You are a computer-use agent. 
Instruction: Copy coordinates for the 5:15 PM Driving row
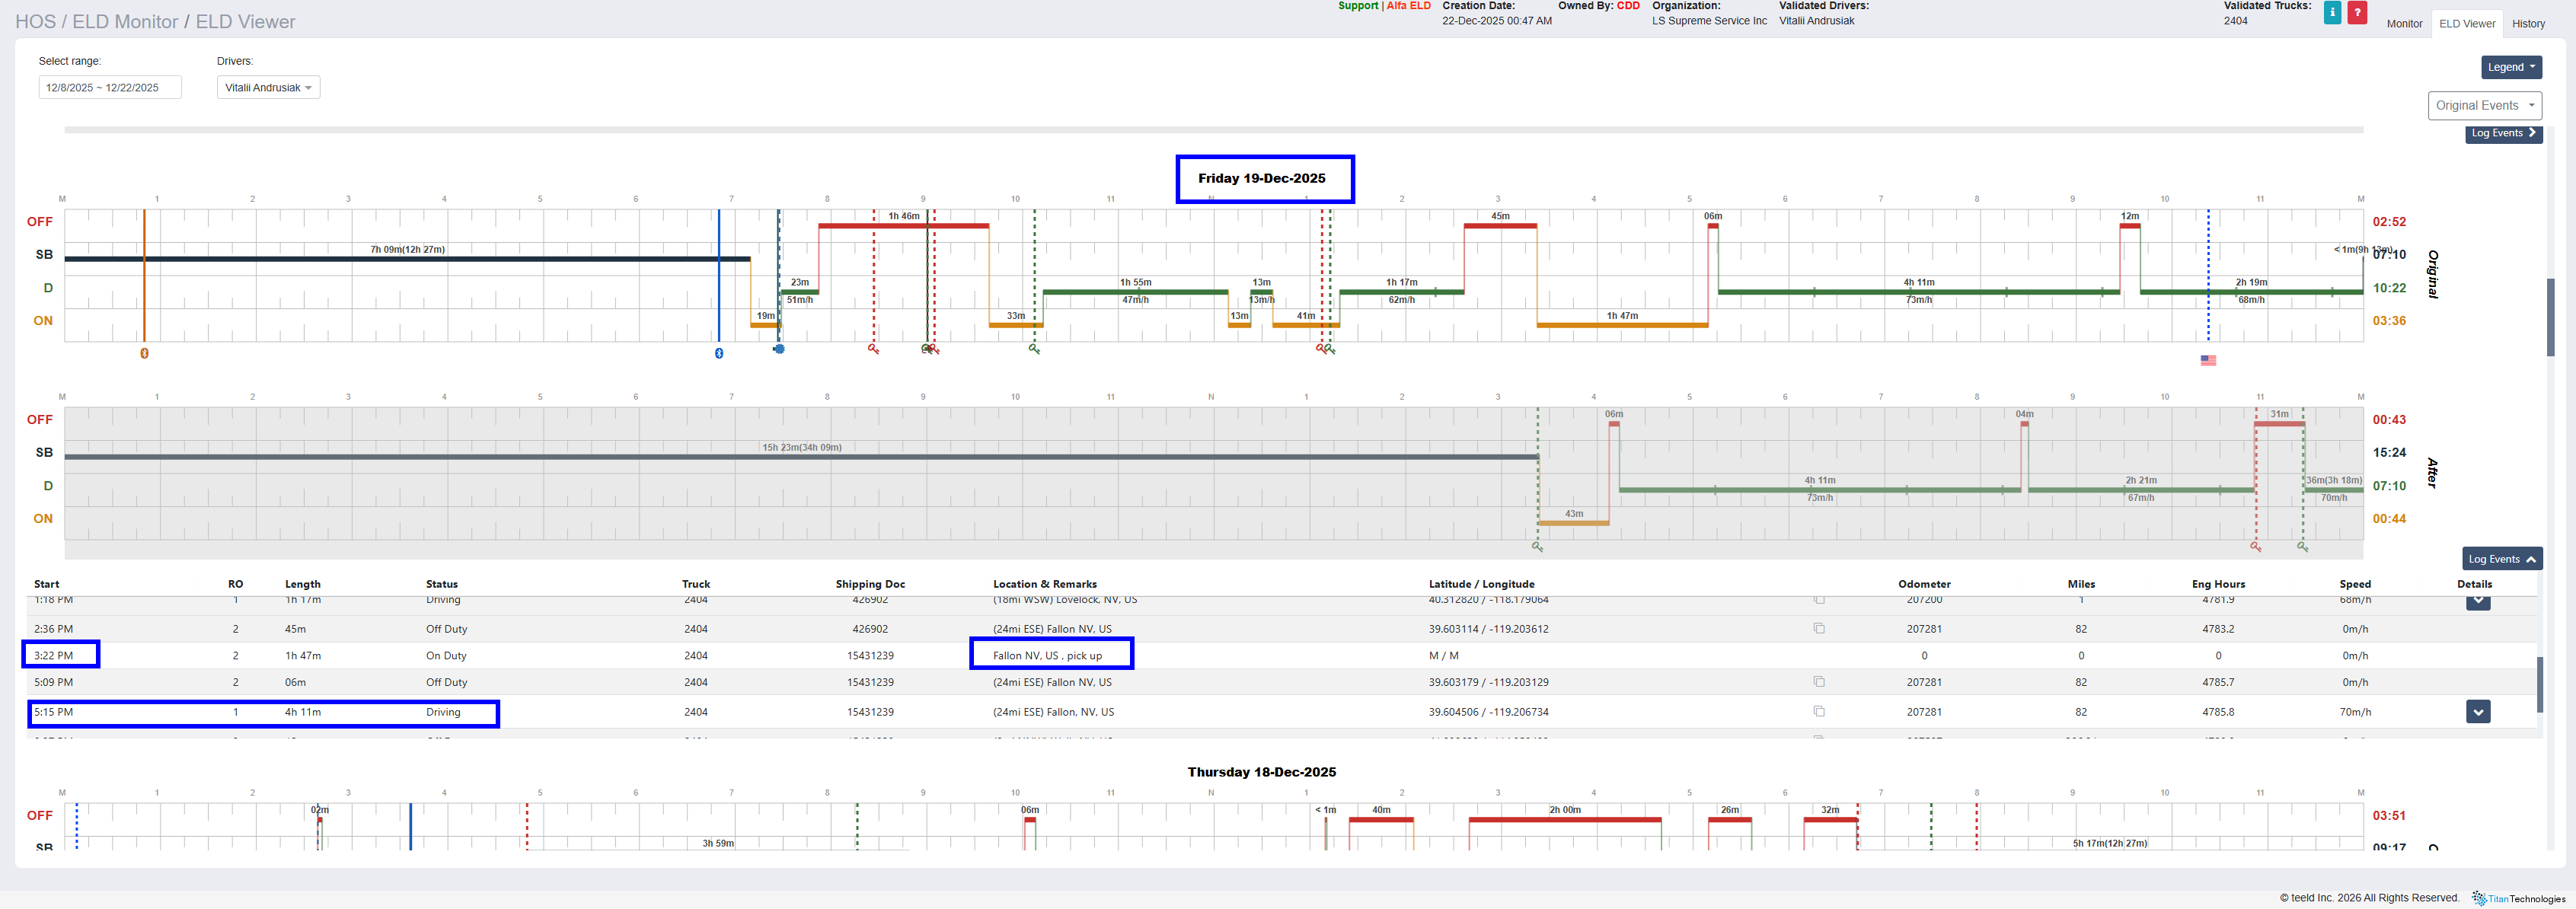(x=1819, y=712)
